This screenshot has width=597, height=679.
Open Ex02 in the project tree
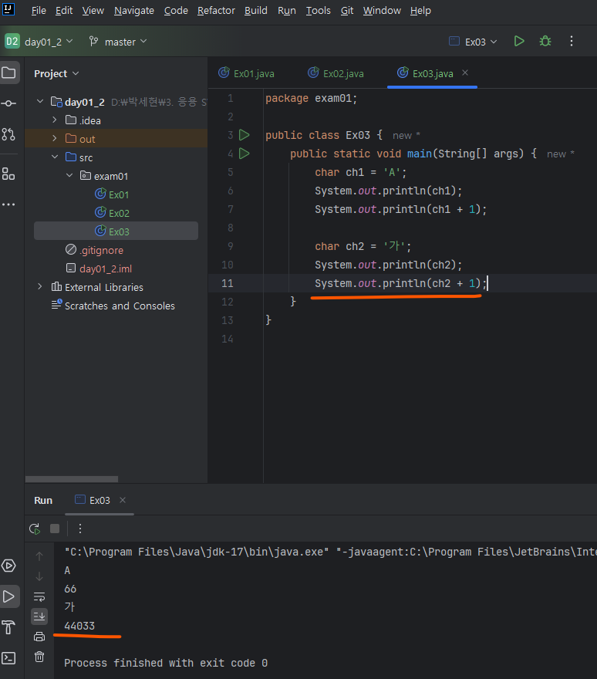[x=119, y=213]
